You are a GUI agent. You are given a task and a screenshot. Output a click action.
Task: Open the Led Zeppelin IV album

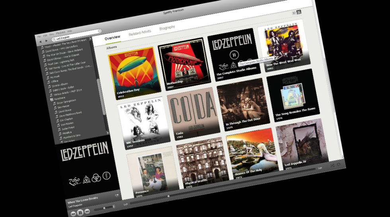coord(302,144)
